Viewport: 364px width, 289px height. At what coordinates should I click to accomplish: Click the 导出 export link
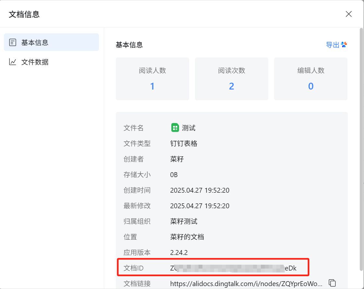pyautogui.click(x=333, y=45)
